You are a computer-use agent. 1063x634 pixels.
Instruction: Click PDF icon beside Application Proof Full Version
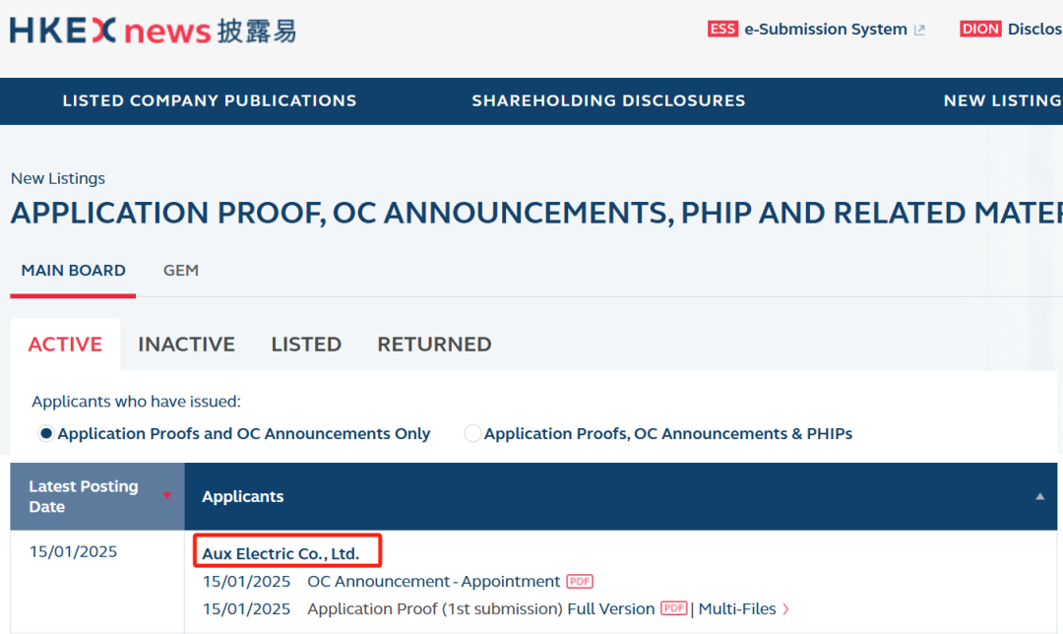(x=674, y=608)
